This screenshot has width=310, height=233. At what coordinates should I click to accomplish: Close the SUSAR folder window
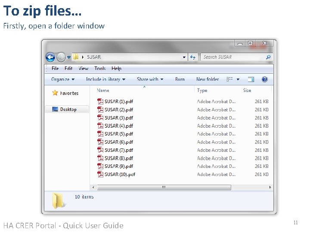pos(265,43)
